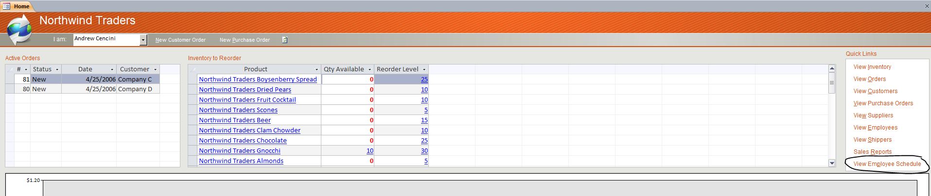Screen dimensions: 931x196
Task: Click reorder level 10 for Dried Pears
Action: pyautogui.click(x=424, y=89)
